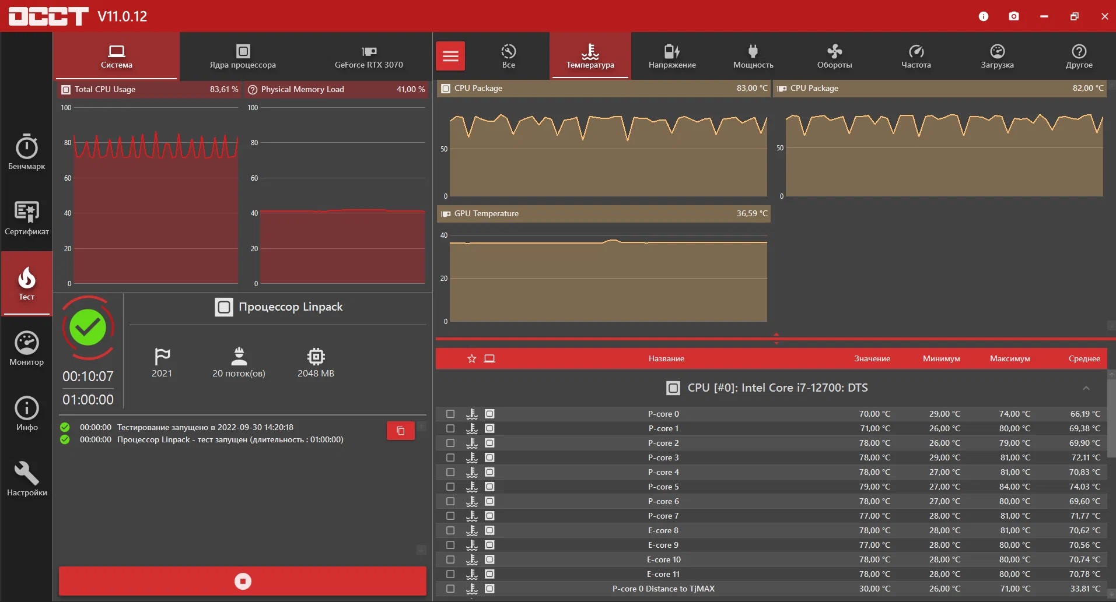Viewport: 1116px width, 602px height.
Task: Tick the P-core 4 checkbox
Action: (450, 472)
